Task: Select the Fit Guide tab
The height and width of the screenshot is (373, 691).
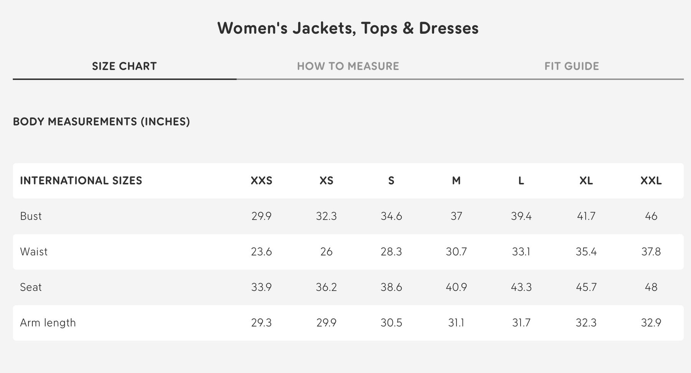Action: click(x=571, y=66)
